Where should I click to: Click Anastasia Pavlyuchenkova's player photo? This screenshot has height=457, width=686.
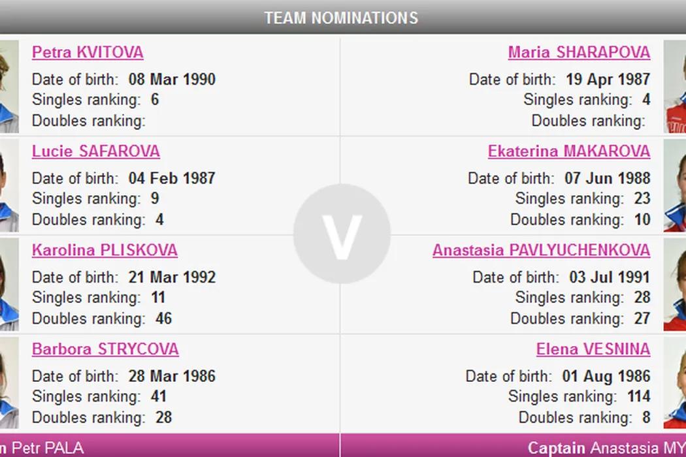(675, 285)
